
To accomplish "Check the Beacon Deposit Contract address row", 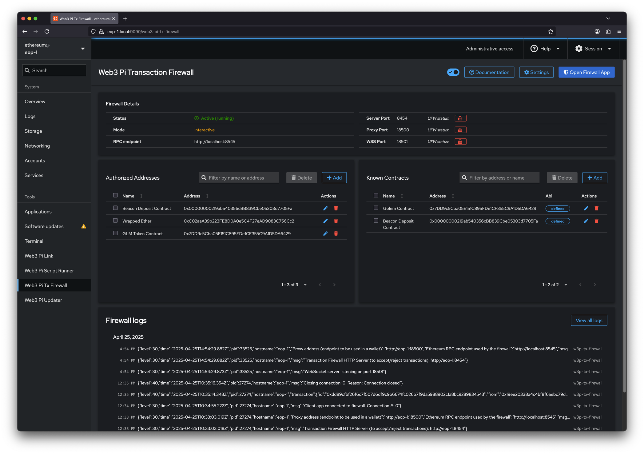I will point(115,208).
